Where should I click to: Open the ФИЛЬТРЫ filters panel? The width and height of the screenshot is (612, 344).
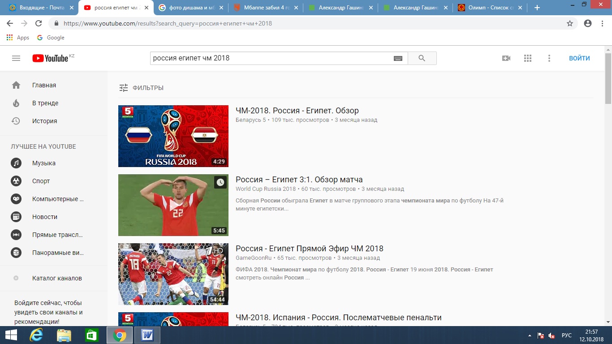tap(141, 88)
